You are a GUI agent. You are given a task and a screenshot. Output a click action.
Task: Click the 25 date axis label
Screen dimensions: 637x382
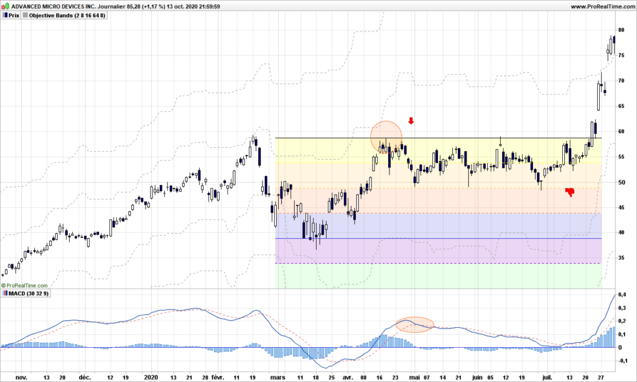pyautogui.click(x=332, y=378)
